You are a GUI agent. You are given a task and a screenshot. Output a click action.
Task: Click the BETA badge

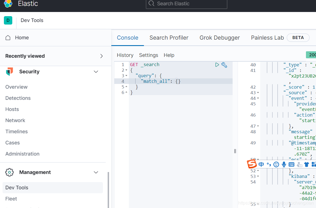(x=298, y=38)
